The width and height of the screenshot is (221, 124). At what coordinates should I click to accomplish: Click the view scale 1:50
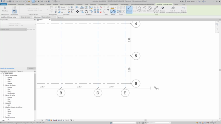(41, 120)
